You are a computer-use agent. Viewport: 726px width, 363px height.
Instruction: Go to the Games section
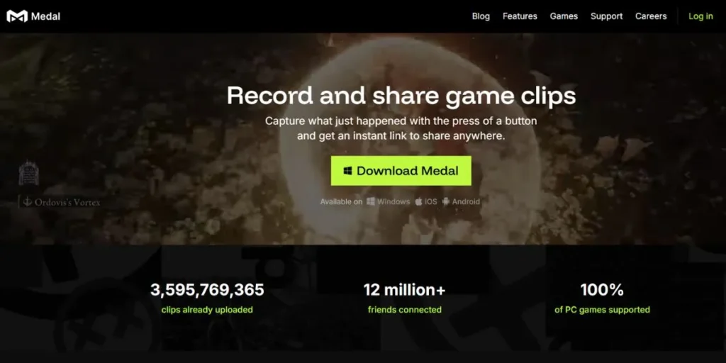tap(564, 16)
